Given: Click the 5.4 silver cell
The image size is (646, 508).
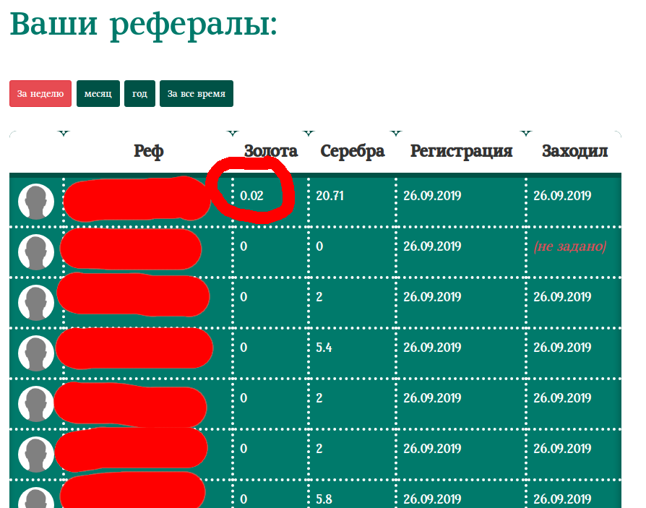Looking at the screenshot, I should pyautogui.click(x=324, y=348).
